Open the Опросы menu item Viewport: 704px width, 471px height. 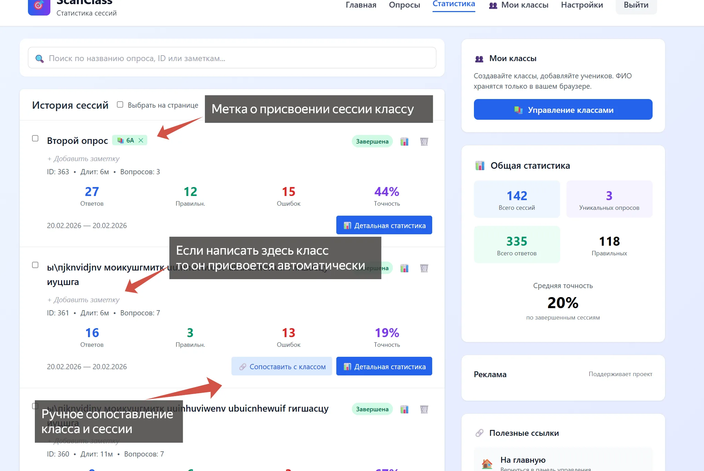pos(404,5)
